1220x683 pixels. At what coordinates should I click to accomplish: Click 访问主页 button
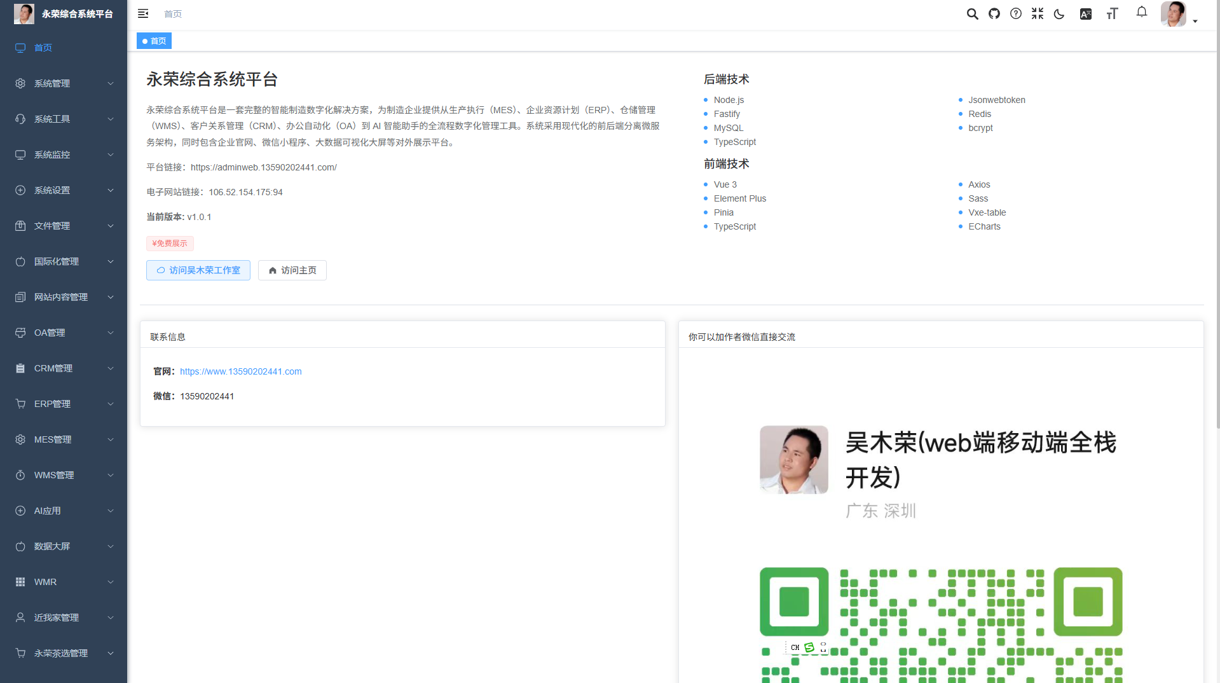[x=292, y=270]
